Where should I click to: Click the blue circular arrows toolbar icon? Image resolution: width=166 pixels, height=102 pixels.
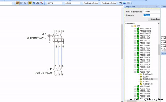click(x=34, y=3)
